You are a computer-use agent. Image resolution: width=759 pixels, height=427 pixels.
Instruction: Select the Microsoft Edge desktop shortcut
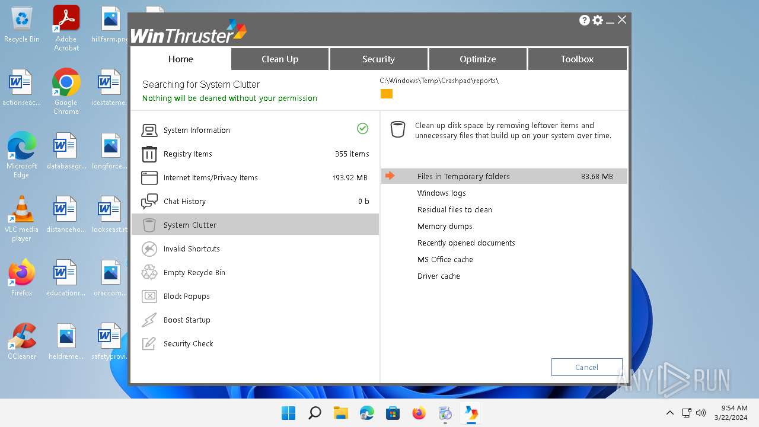click(22, 155)
